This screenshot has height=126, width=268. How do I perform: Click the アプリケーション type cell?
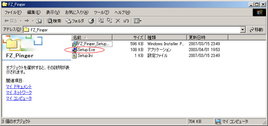[159, 50]
